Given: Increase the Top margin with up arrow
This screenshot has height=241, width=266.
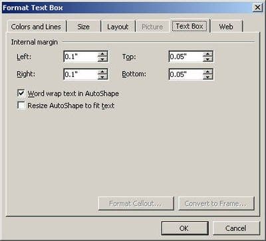Looking at the screenshot, I should coord(207,54).
